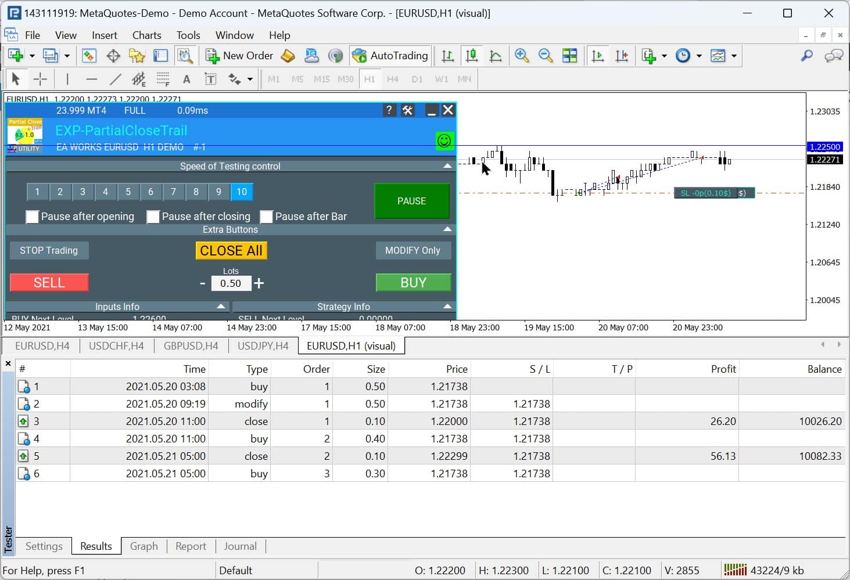Click the Tile Windows icon
The height and width of the screenshot is (580, 850).
pyautogui.click(x=570, y=56)
